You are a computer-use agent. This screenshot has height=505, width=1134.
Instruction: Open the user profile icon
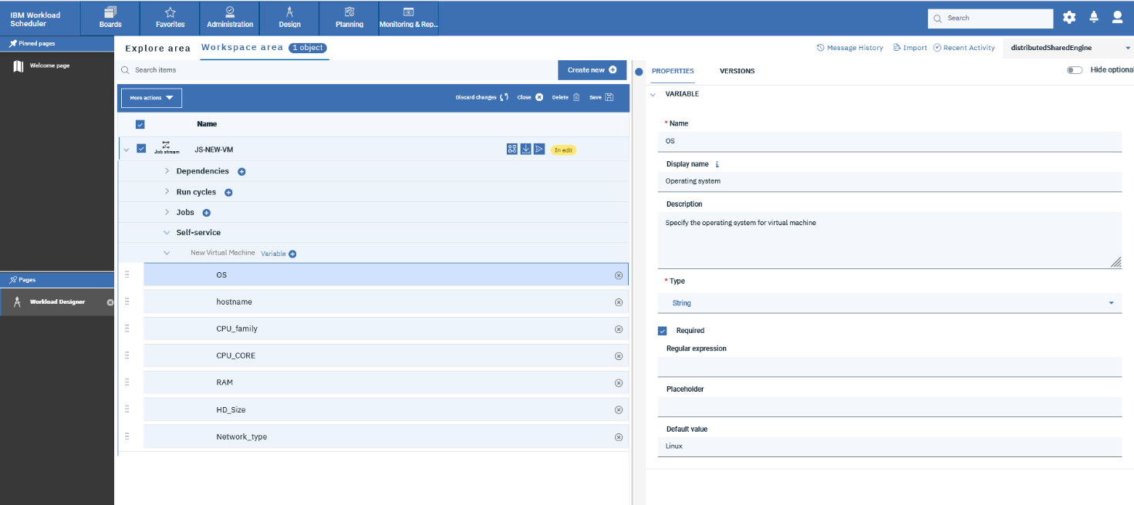tap(1117, 18)
